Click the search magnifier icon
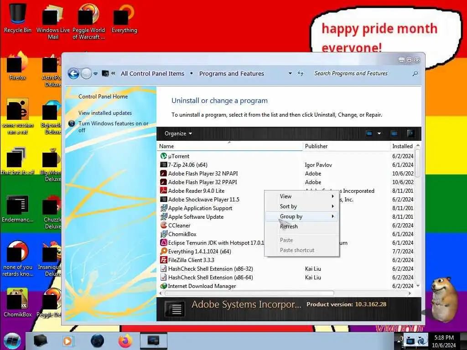 tap(415, 73)
